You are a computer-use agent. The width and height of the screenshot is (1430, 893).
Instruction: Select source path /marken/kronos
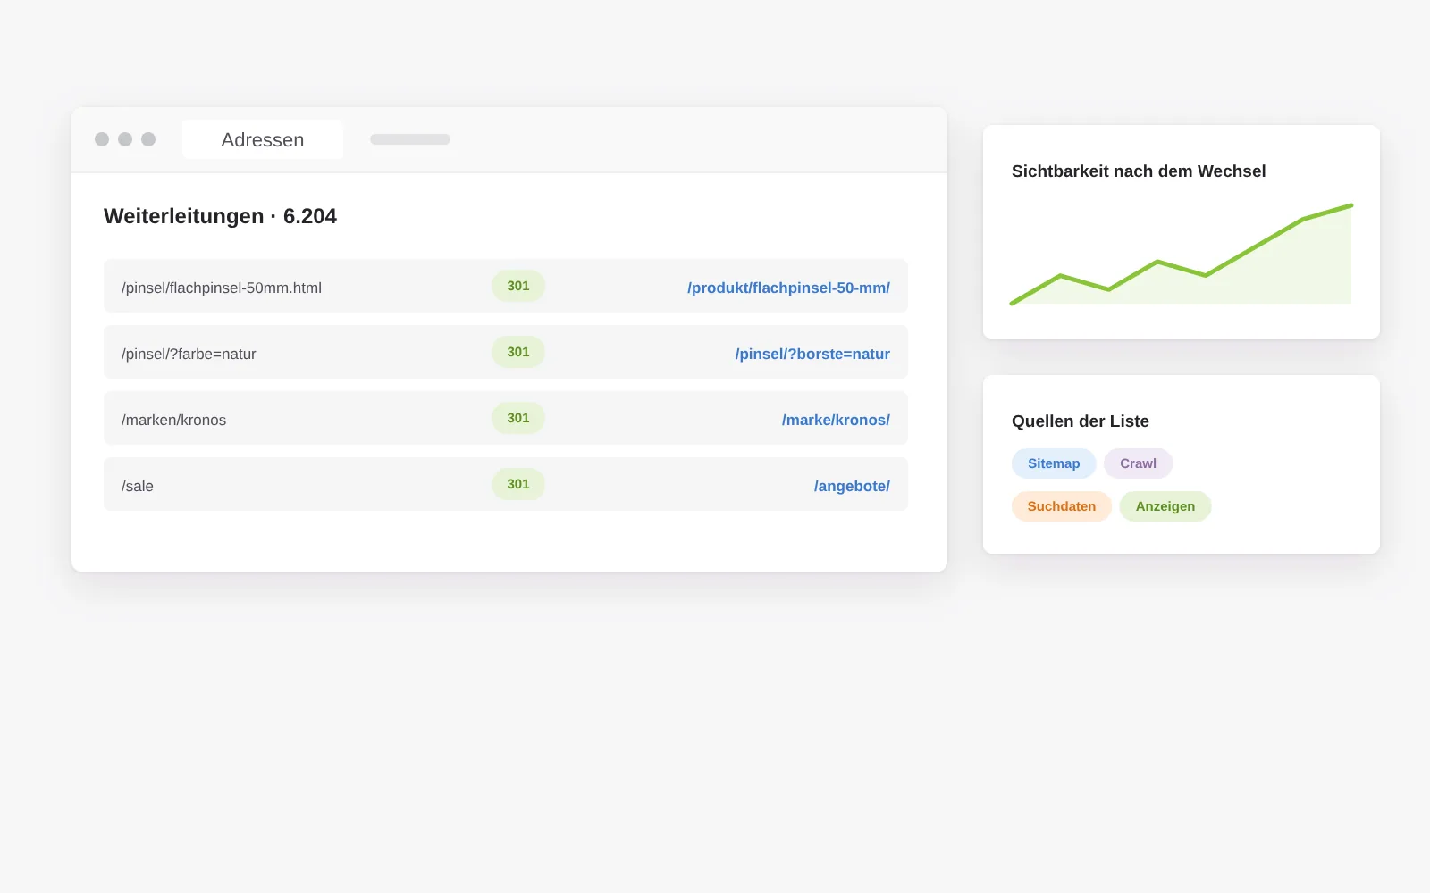173,420
